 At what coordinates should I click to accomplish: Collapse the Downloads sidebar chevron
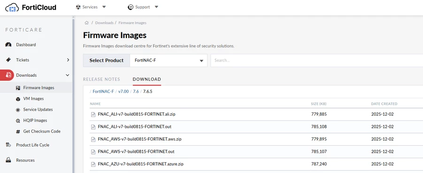pos(68,75)
